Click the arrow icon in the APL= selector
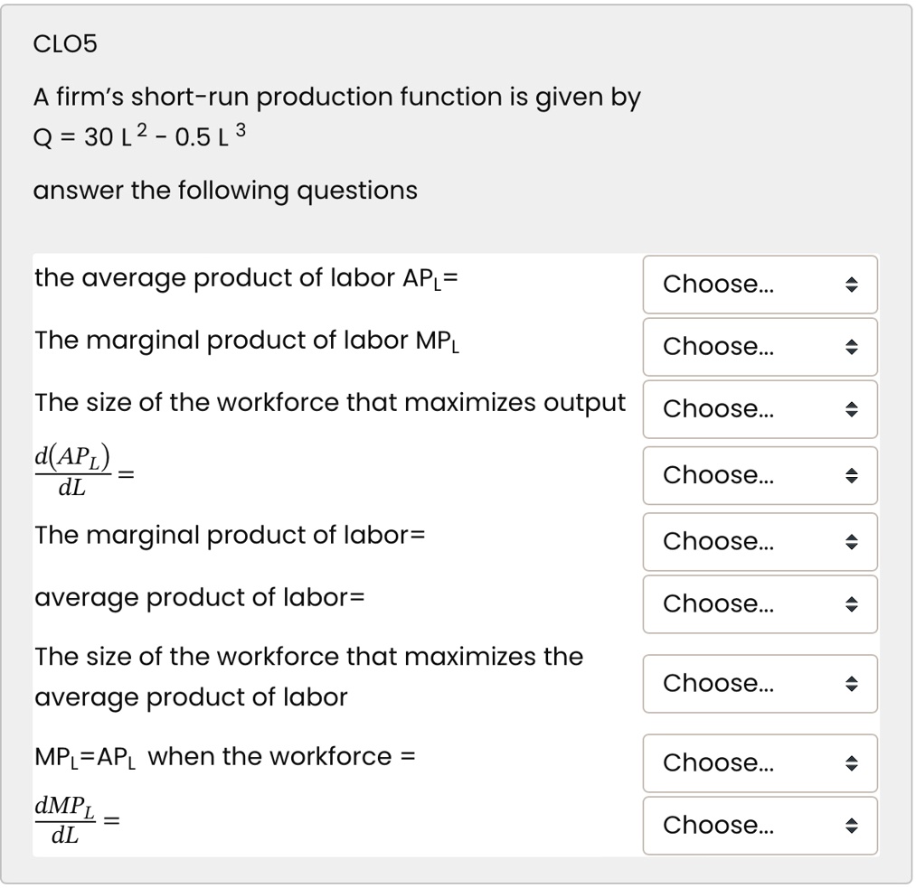The height and width of the screenshot is (888, 916). click(851, 285)
